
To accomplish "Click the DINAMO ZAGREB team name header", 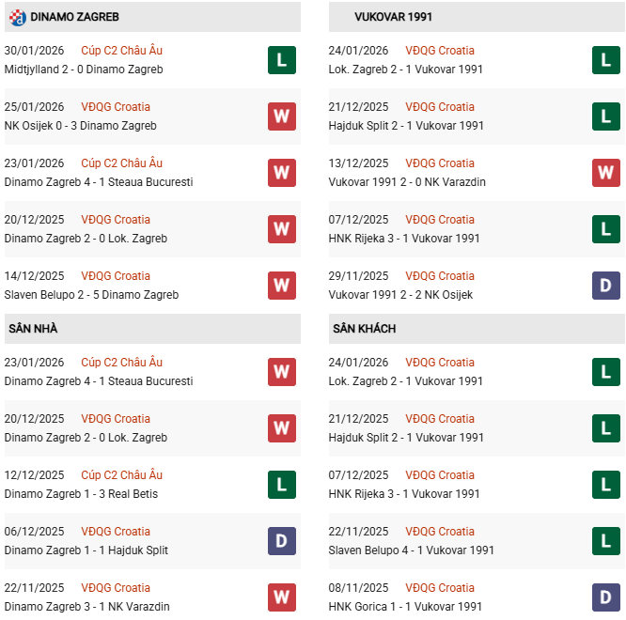I will 74,17.
